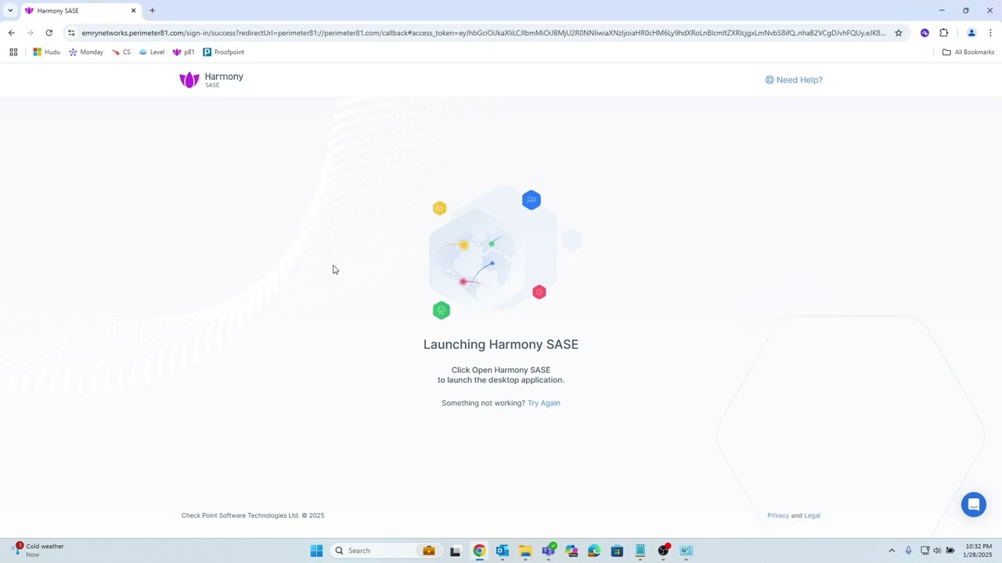The height and width of the screenshot is (563, 1002).
Task: Open the volume tray icon
Action: [937, 550]
